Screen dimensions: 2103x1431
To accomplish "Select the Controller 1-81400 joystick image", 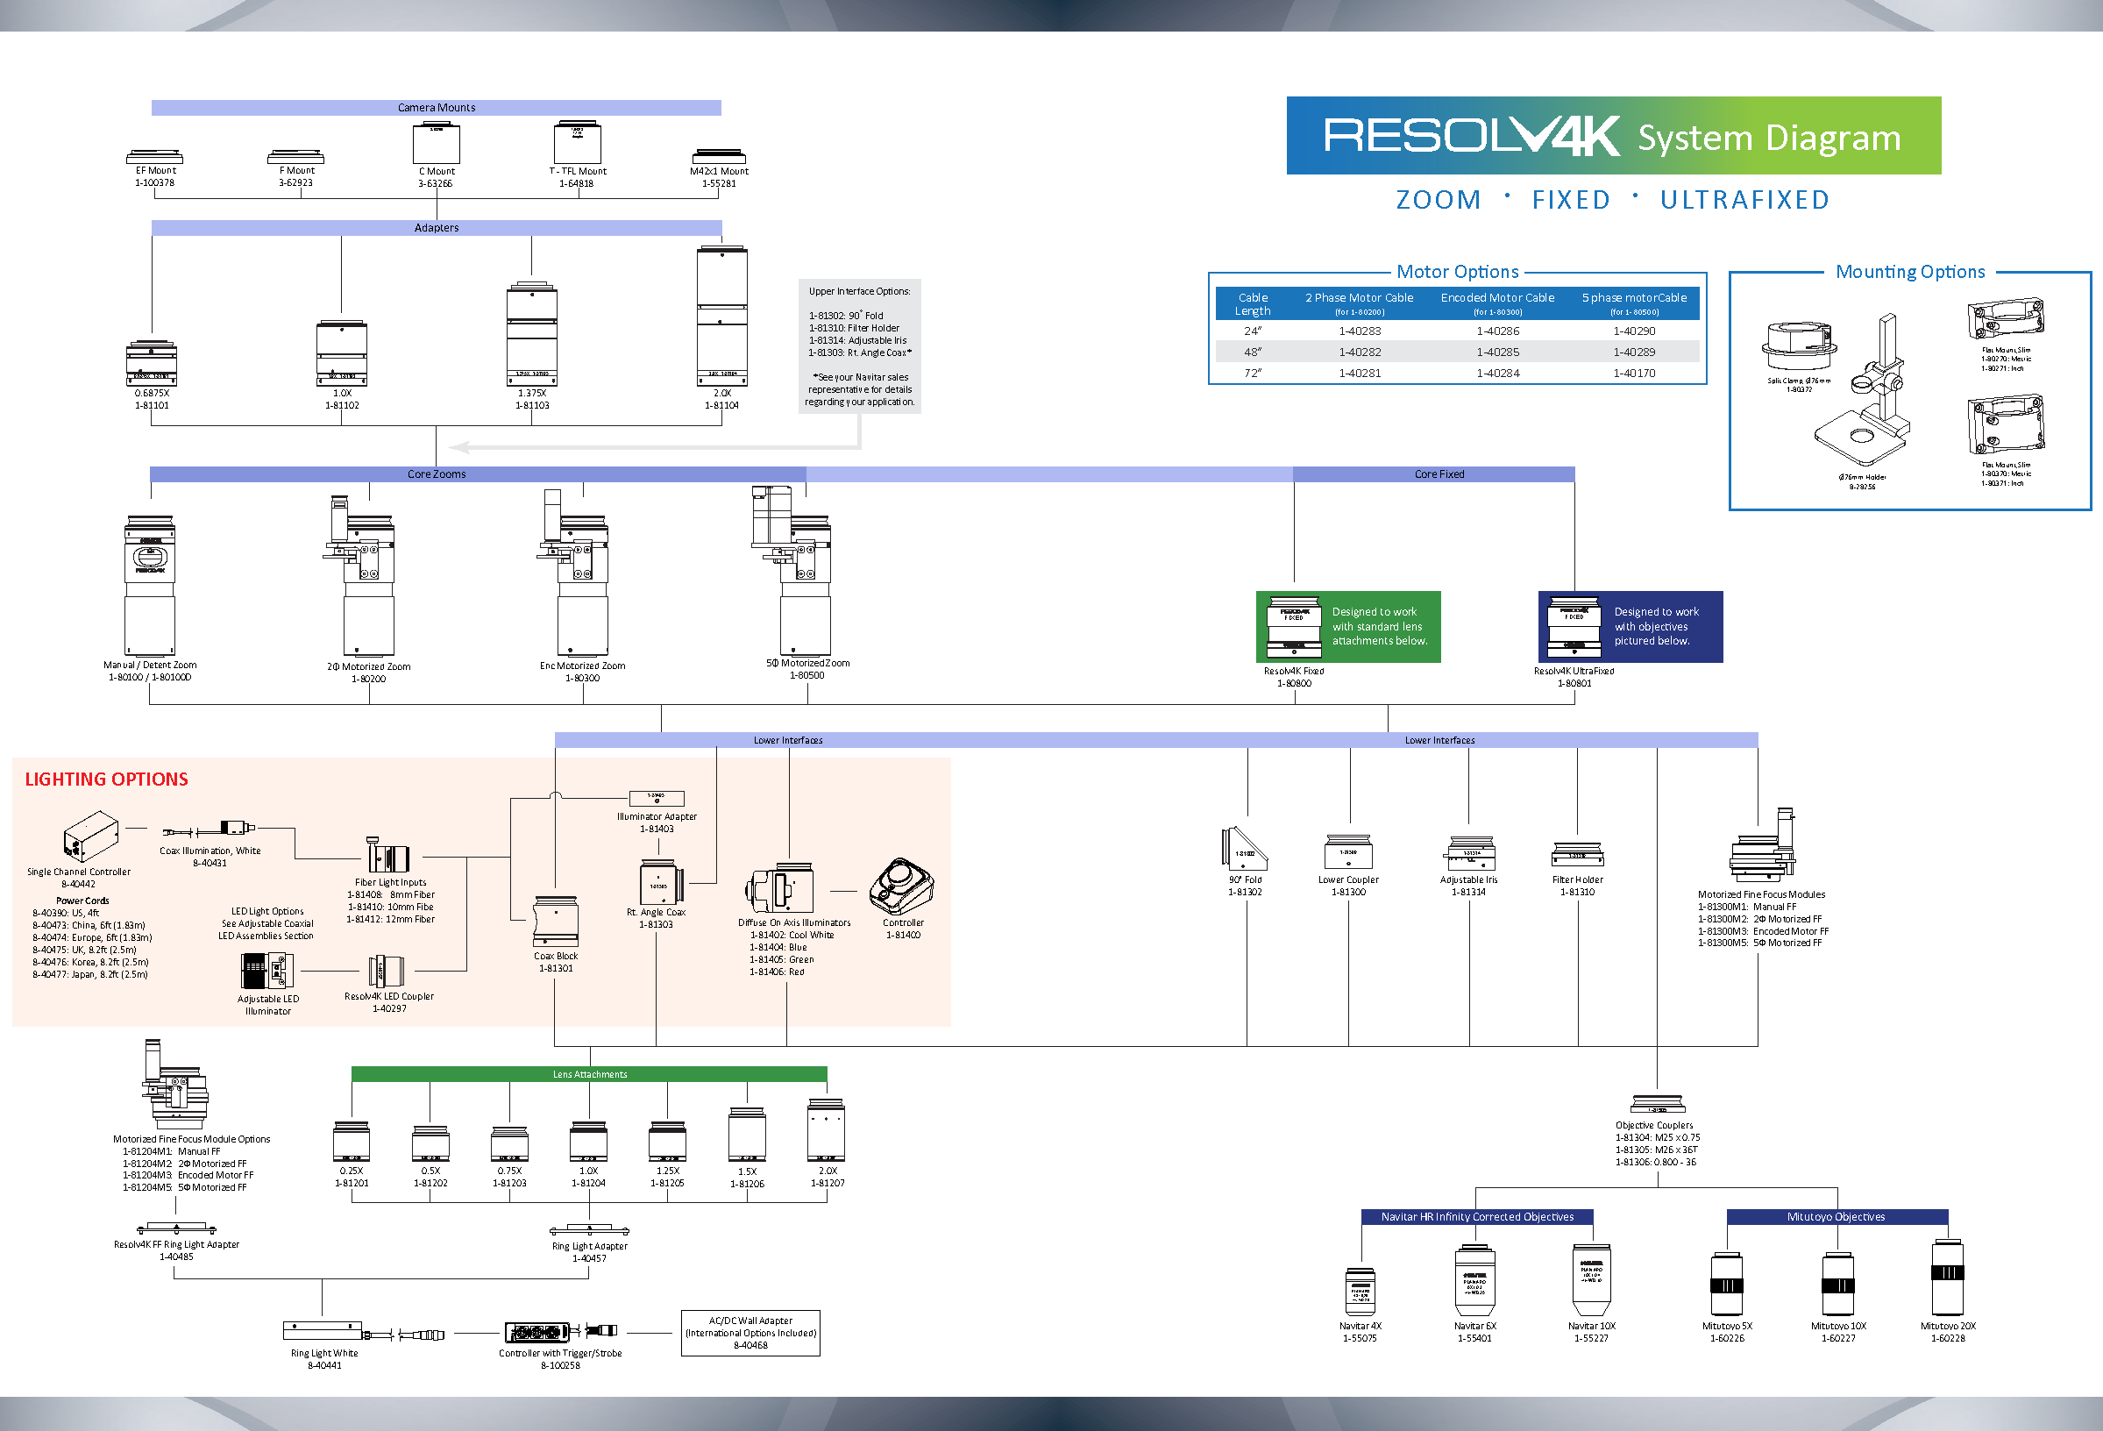I will click(x=900, y=887).
